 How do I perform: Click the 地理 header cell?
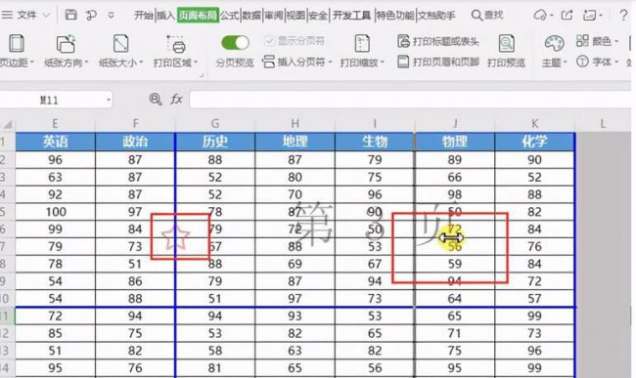[x=295, y=142]
